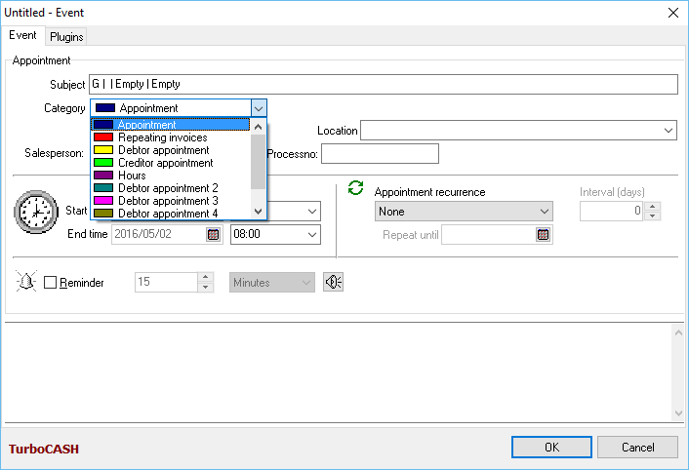Click the magenta Debtor appointment 3 swatch
Viewport: 689px width, 470px height.
pyautogui.click(x=104, y=201)
